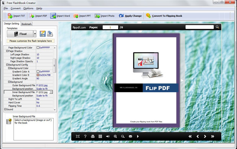The height and width of the screenshot is (149, 237).
Task: Go to next page in bottom toolbar
Action: tap(205, 136)
